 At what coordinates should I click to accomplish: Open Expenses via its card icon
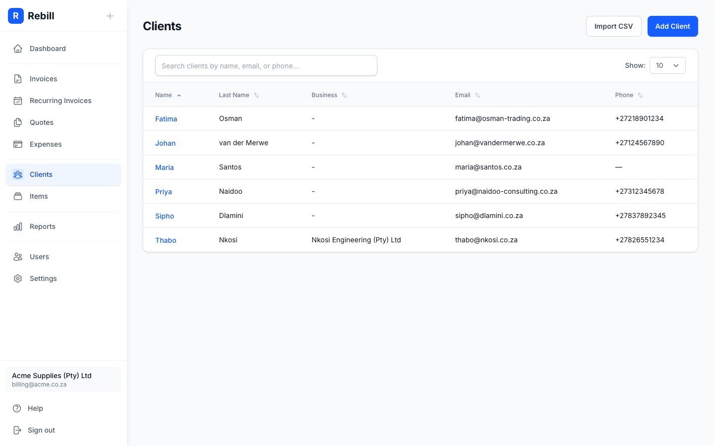18,144
